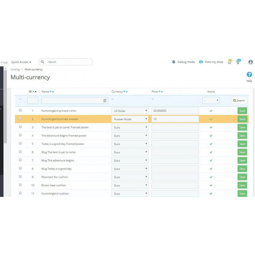Toggle active checkmark for Hummingbird printed sweater
255x255 pixels.
(211, 119)
